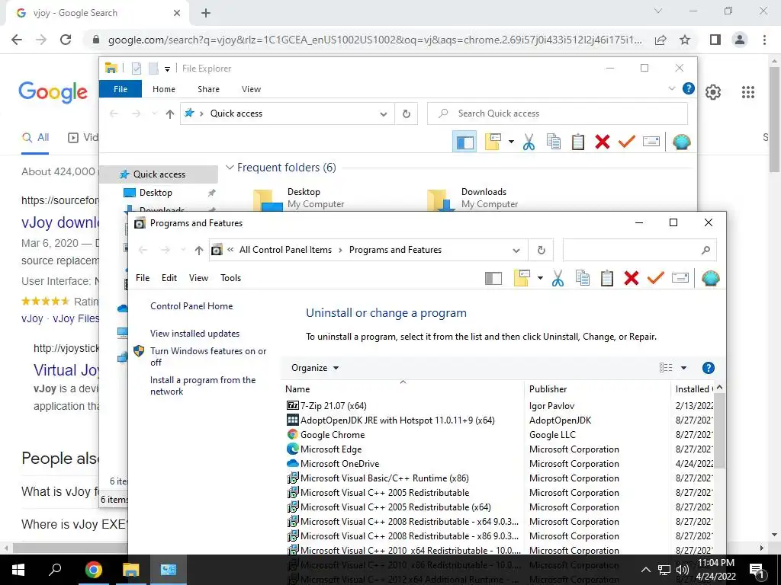Open Chrome icon on Windows taskbar
This screenshot has width=781, height=585.
(93, 570)
